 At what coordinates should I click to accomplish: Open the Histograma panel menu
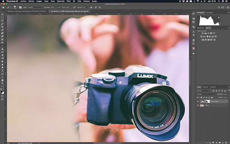click(228, 13)
